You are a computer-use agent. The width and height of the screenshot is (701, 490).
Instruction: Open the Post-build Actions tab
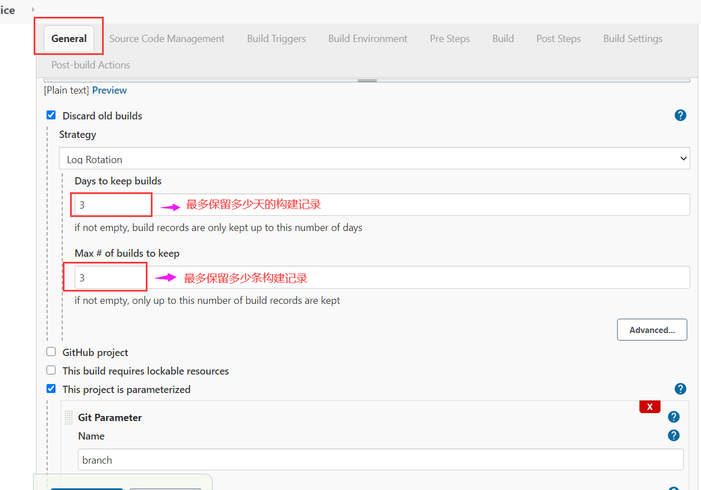[x=91, y=65]
